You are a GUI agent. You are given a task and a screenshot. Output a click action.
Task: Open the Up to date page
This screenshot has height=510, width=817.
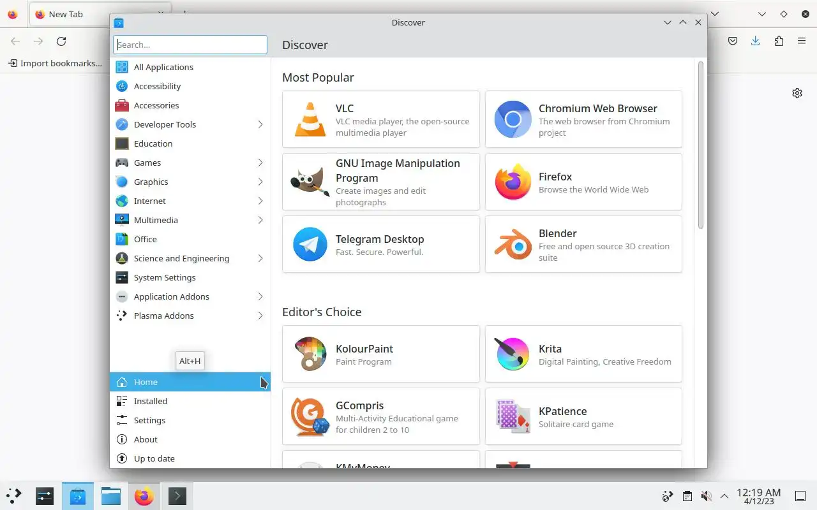click(x=190, y=458)
